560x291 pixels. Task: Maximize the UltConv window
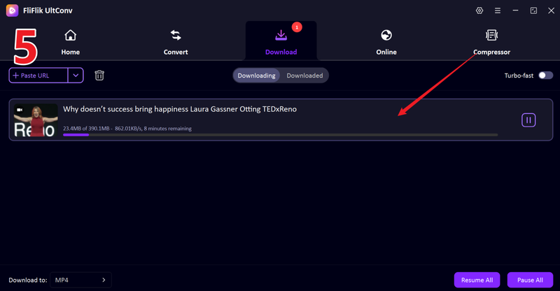coord(533,10)
